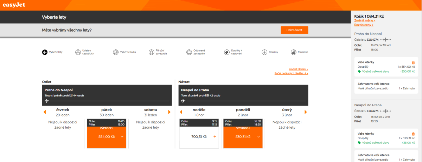Open the Změnit hledání link

click(x=298, y=69)
